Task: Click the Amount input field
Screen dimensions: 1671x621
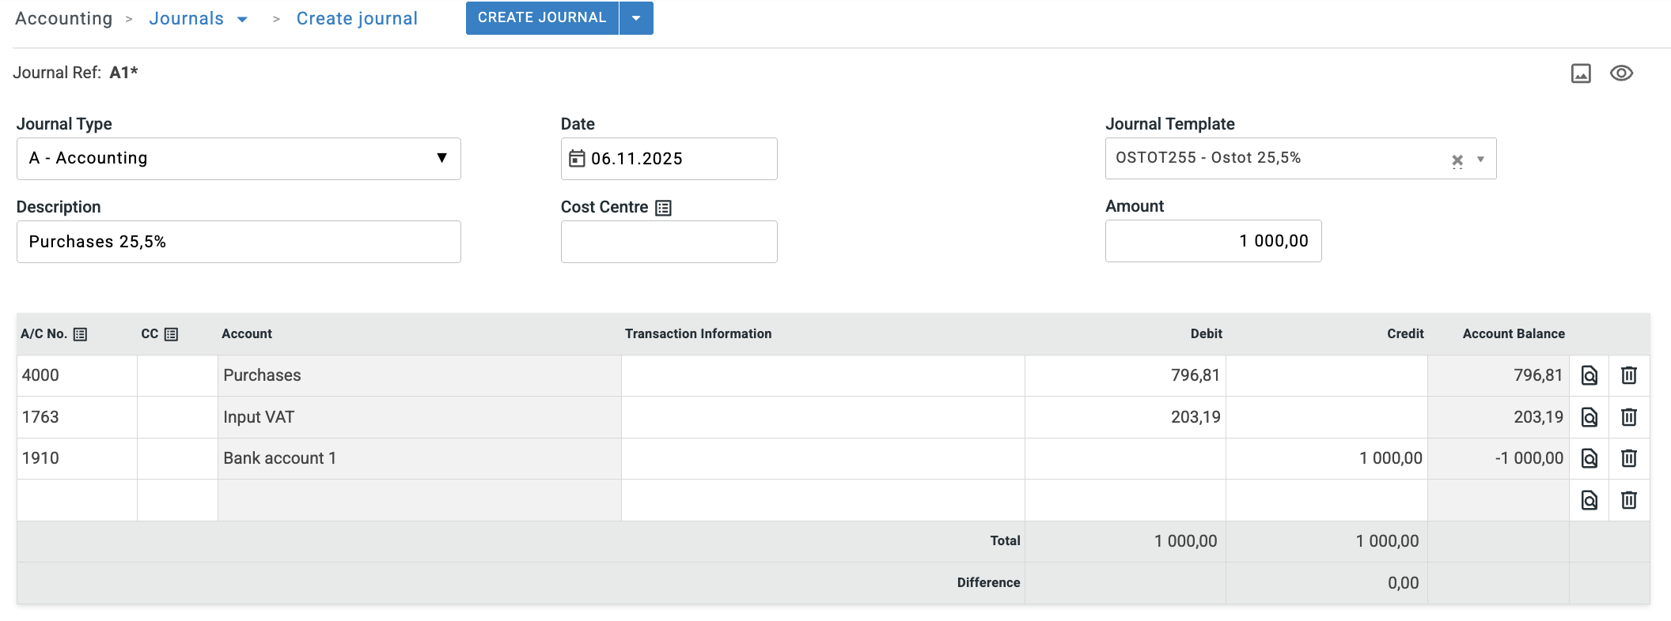Action: [1212, 241]
